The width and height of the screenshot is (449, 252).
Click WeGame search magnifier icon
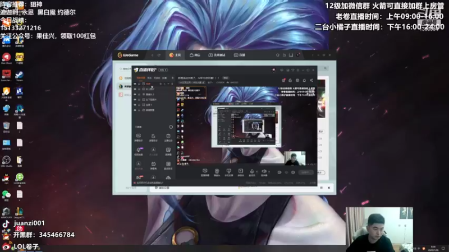326,68
